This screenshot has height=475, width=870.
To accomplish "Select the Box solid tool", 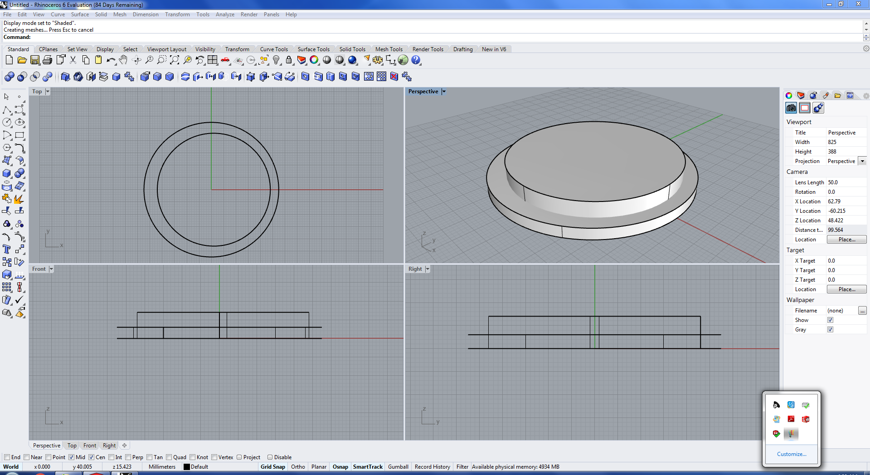I will point(7,173).
